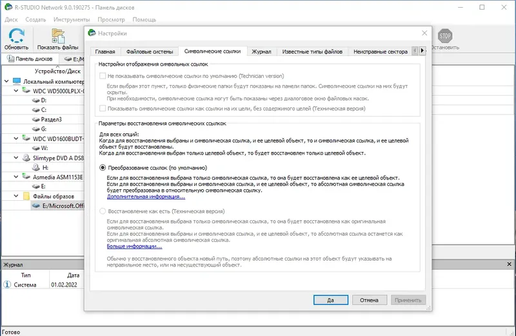Click the Обновить refresh toolbar icon

17,35
